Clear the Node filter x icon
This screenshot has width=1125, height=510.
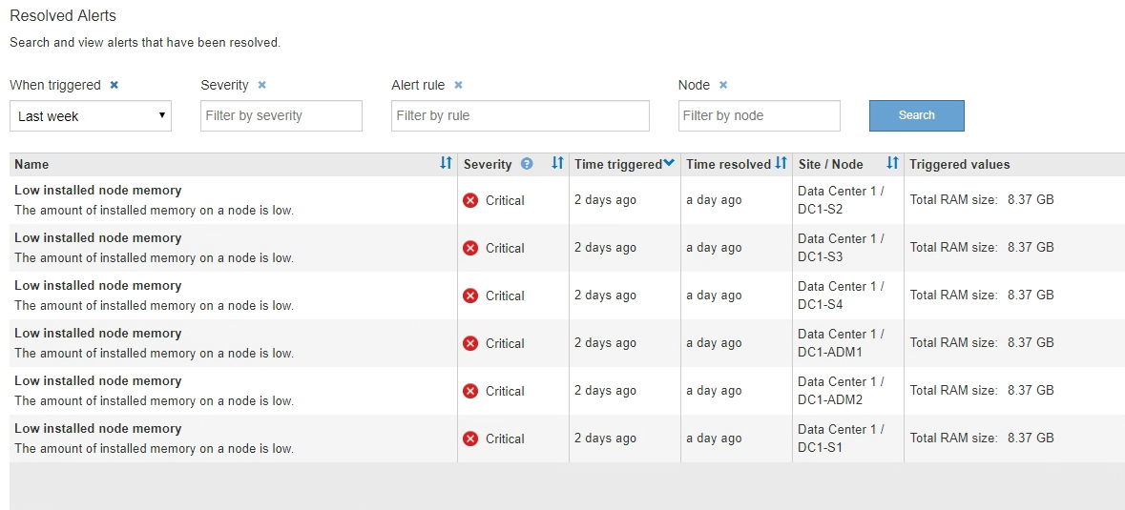click(723, 85)
